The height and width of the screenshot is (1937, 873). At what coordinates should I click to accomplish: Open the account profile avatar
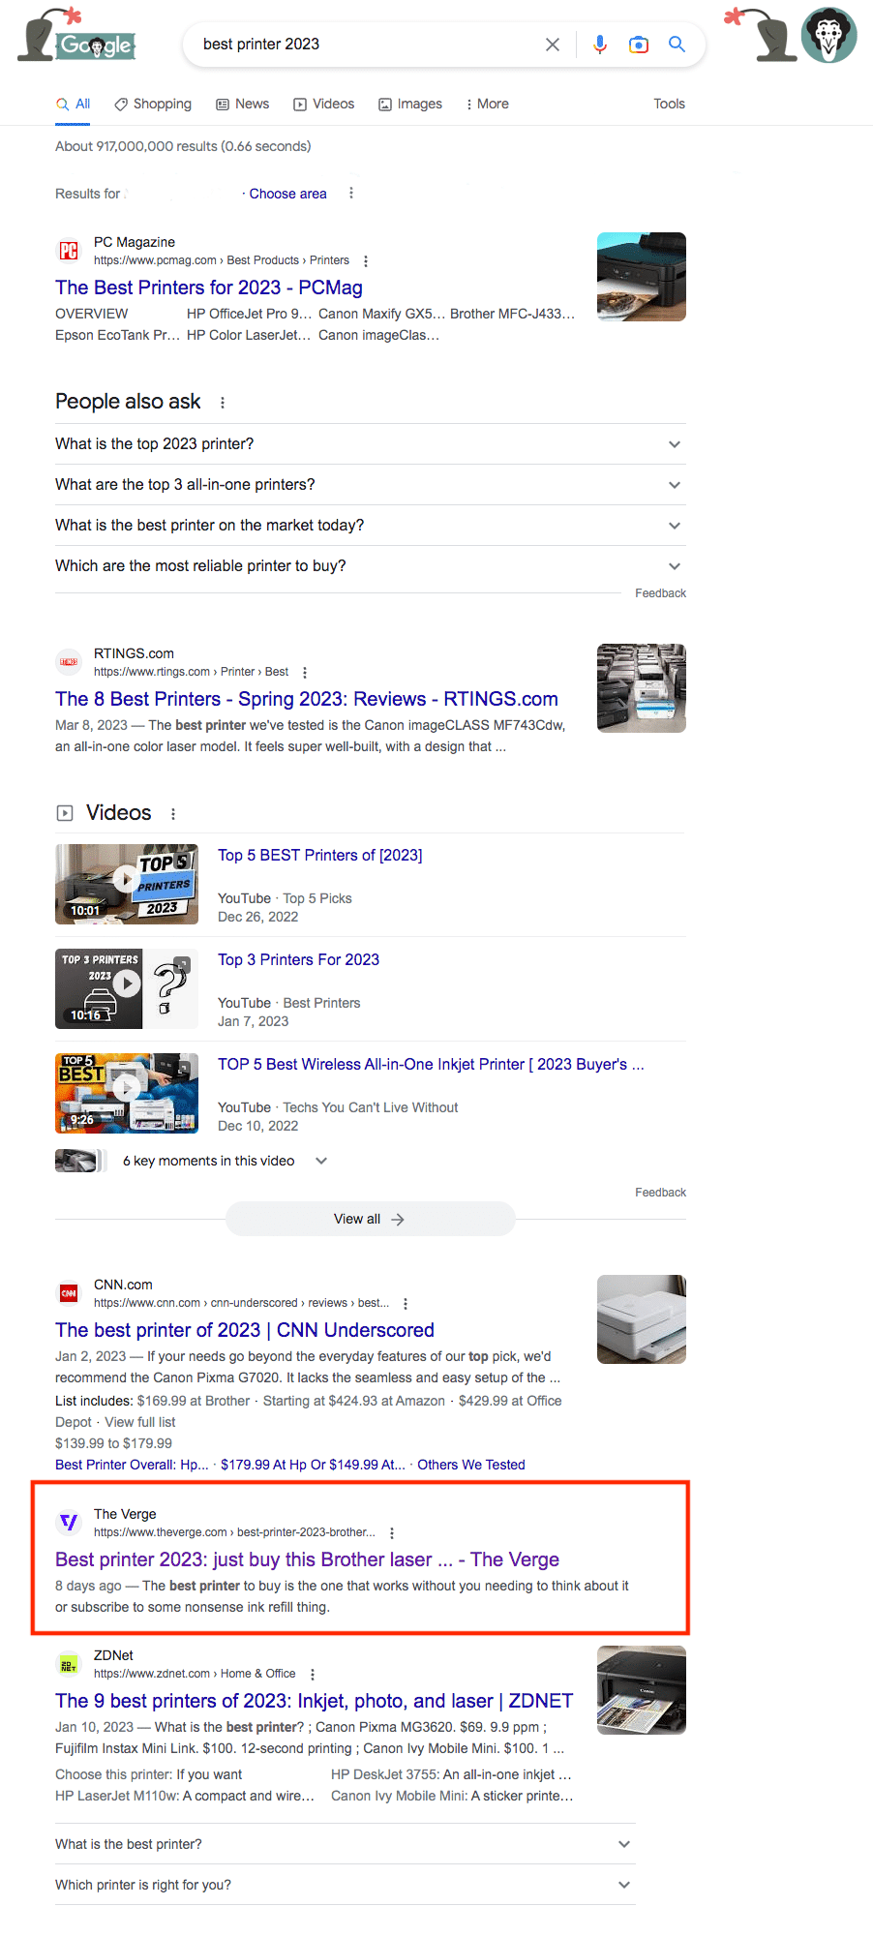pyautogui.click(x=829, y=35)
